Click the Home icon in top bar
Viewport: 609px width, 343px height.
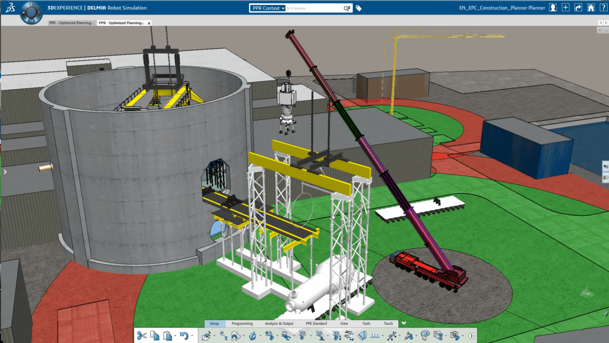pyautogui.click(x=591, y=8)
